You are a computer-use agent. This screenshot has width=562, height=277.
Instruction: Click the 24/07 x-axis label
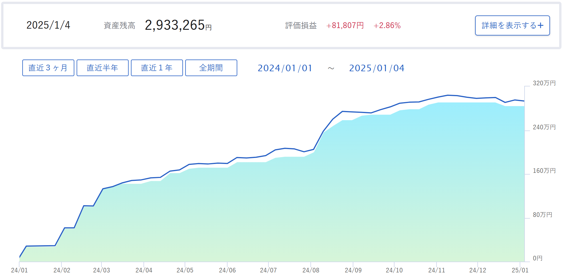tap(268, 270)
